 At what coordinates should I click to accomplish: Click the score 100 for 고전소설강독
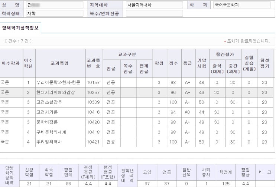[x=173, y=102]
